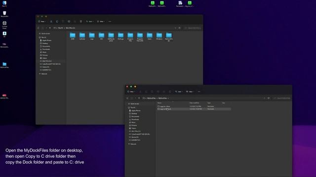Select the Recycle Bin desktop icon
Viewport: 316px width, 177px height.
[x=4, y=14]
